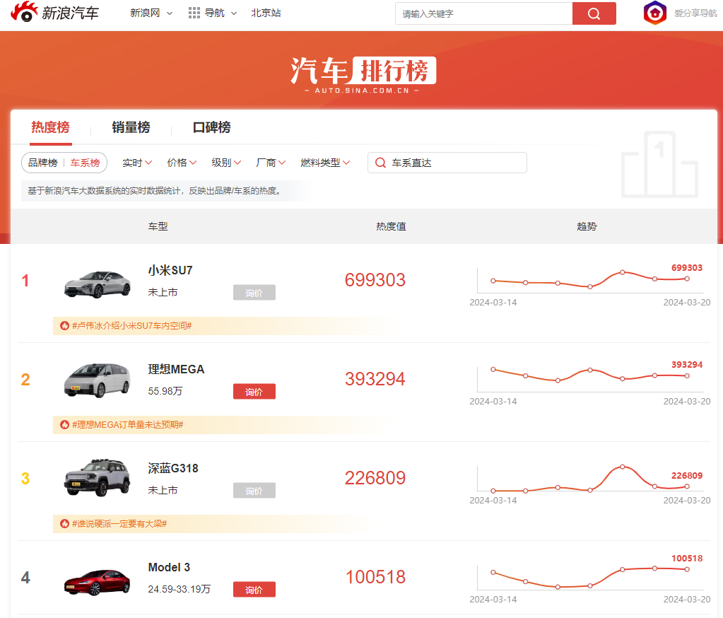Screen dimensions: 723x618
Task: Open the 爱分享导航 hexagon icon
Action: pos(654,13)
